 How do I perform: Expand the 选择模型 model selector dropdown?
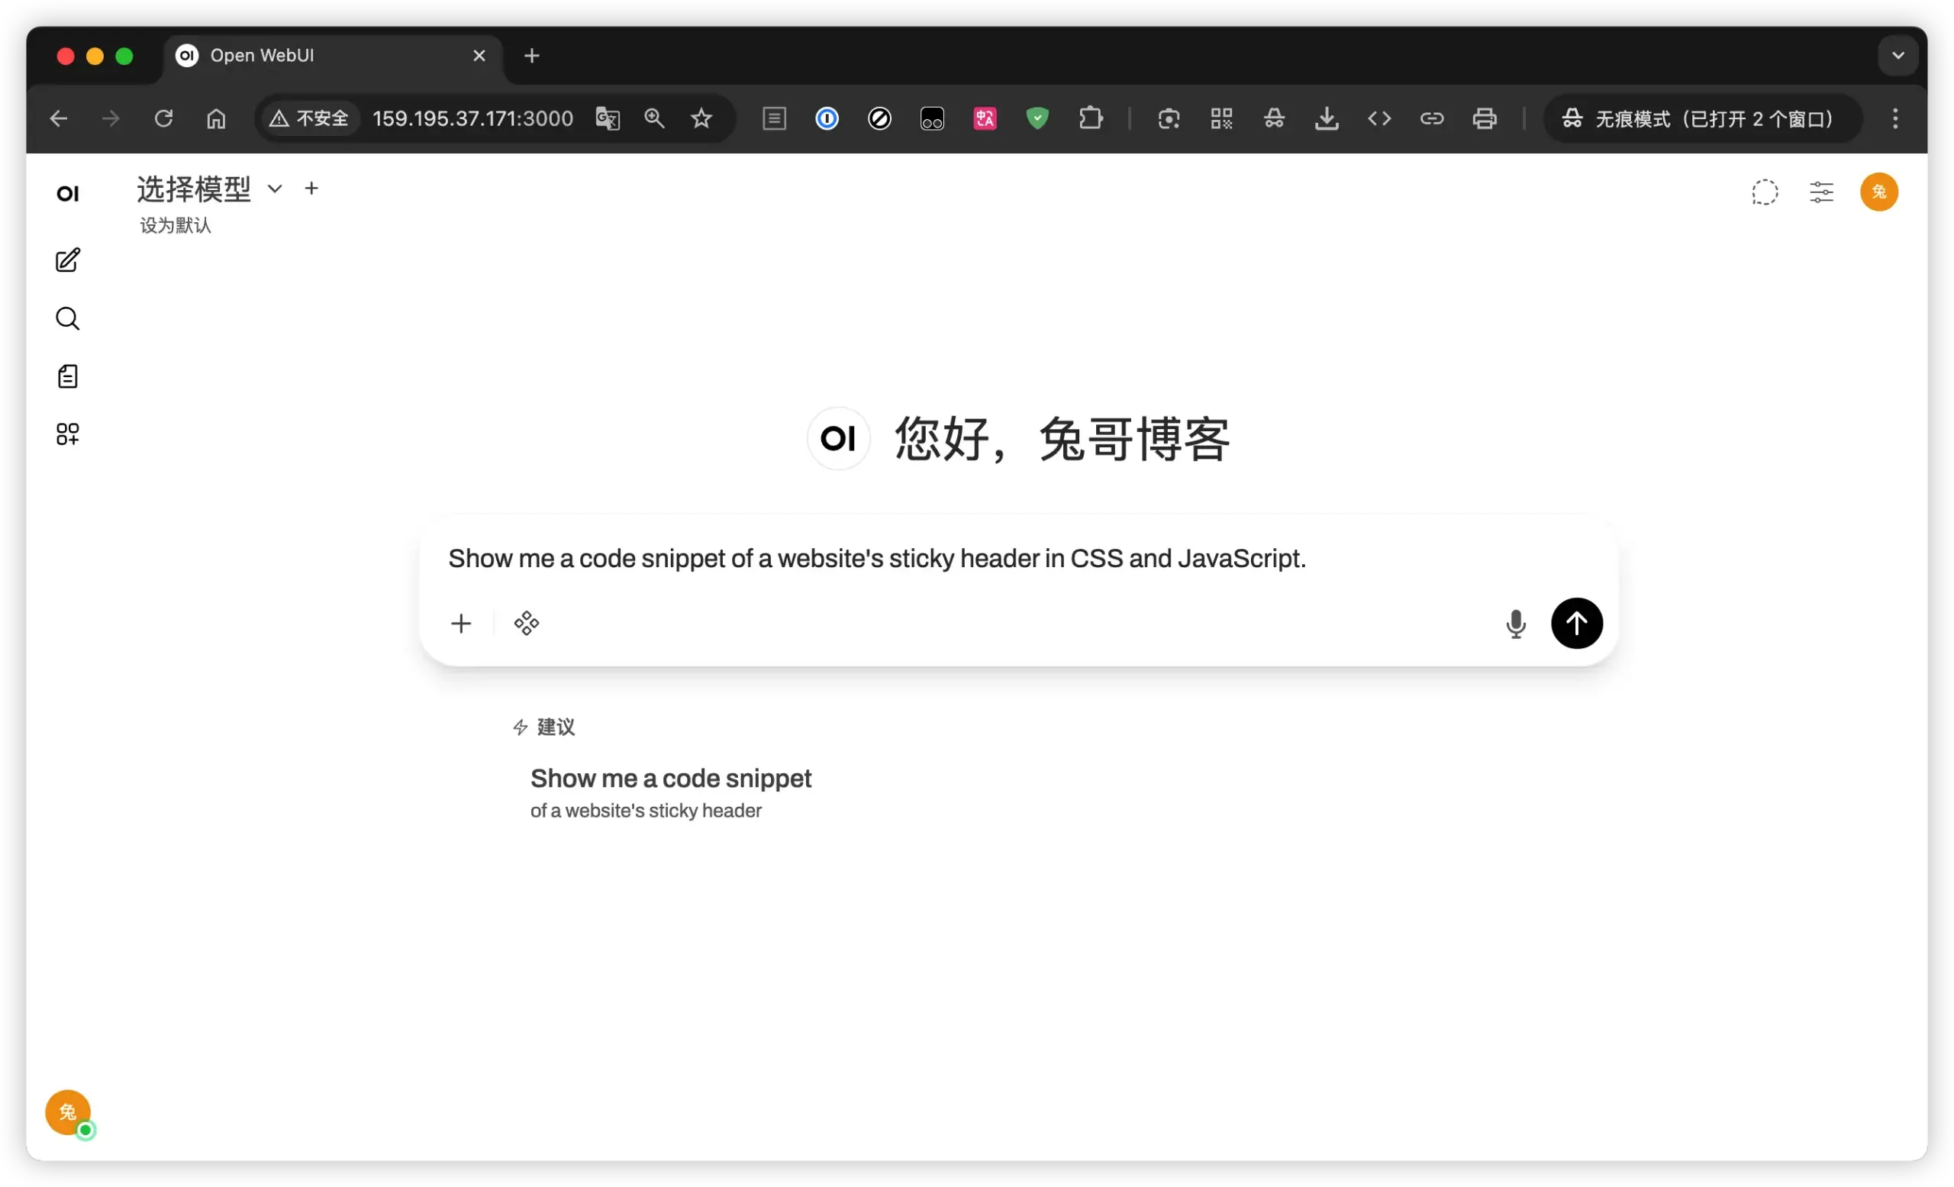pos(274,189)
